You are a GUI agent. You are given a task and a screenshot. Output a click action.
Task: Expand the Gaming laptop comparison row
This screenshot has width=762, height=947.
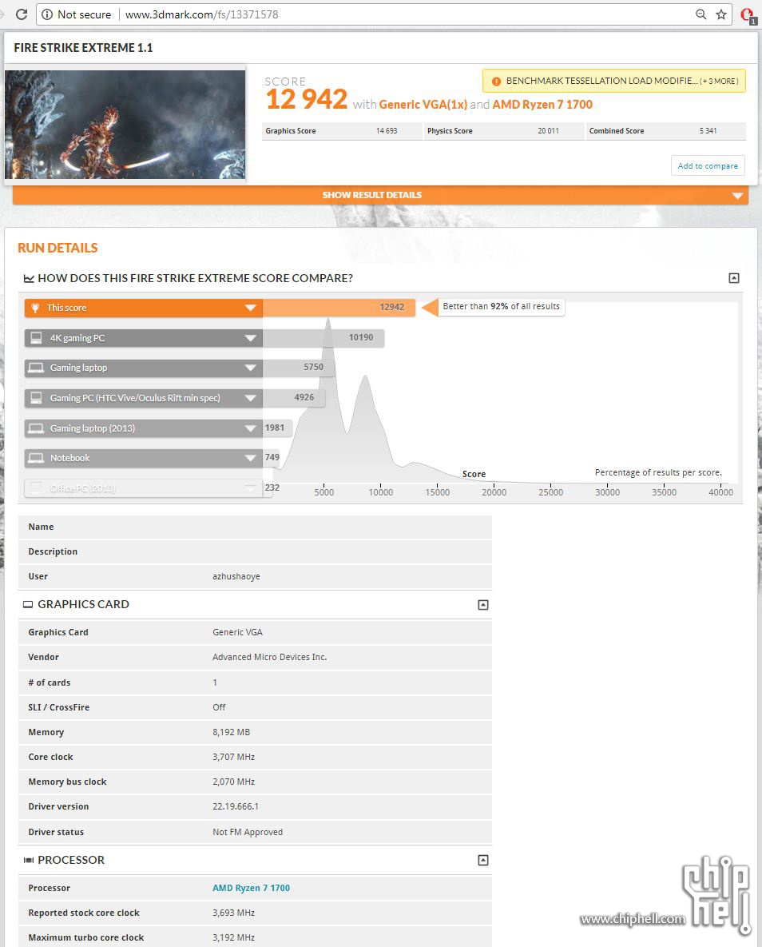(x=251, y=368)
